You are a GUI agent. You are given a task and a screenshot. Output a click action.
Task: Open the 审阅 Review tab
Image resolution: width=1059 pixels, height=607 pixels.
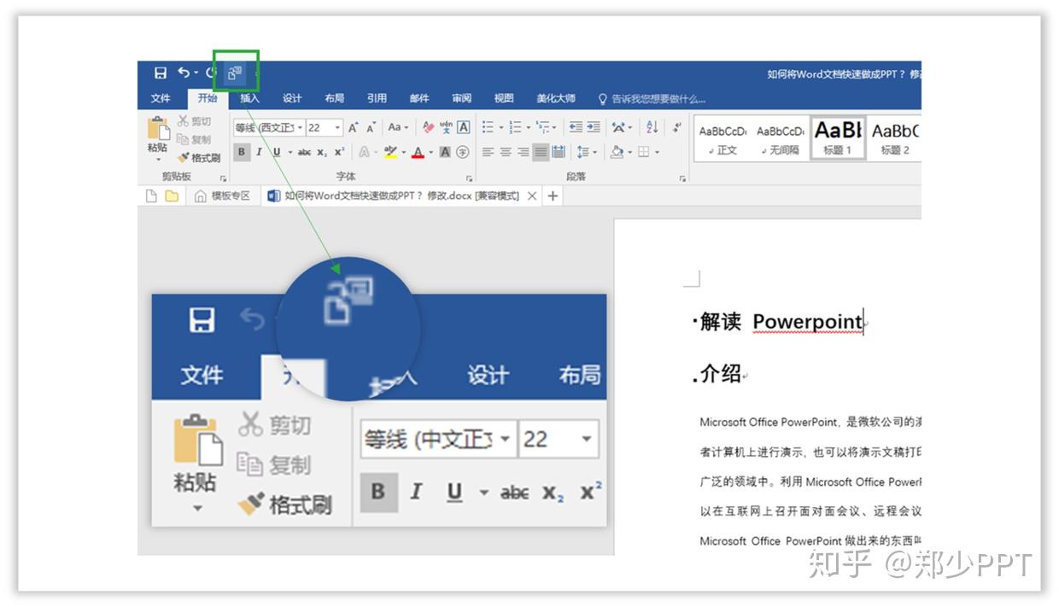click(x=462, y=98)
